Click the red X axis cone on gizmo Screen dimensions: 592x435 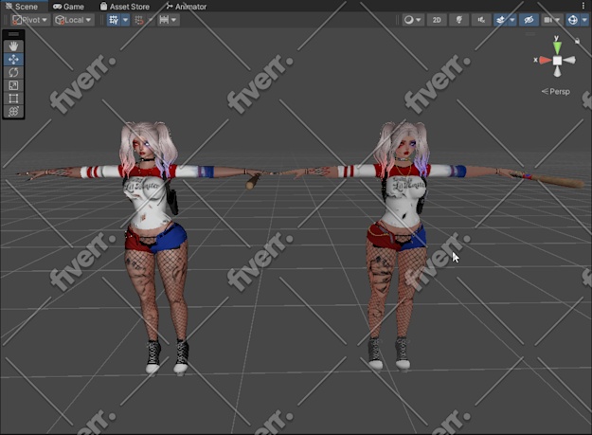point(545,60)
